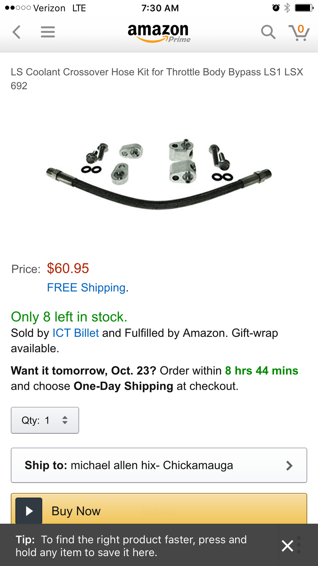The height and width of the screenshot is (566, 318).
Task: Tap the back arrow icon
Action: [x=17, y=32]
